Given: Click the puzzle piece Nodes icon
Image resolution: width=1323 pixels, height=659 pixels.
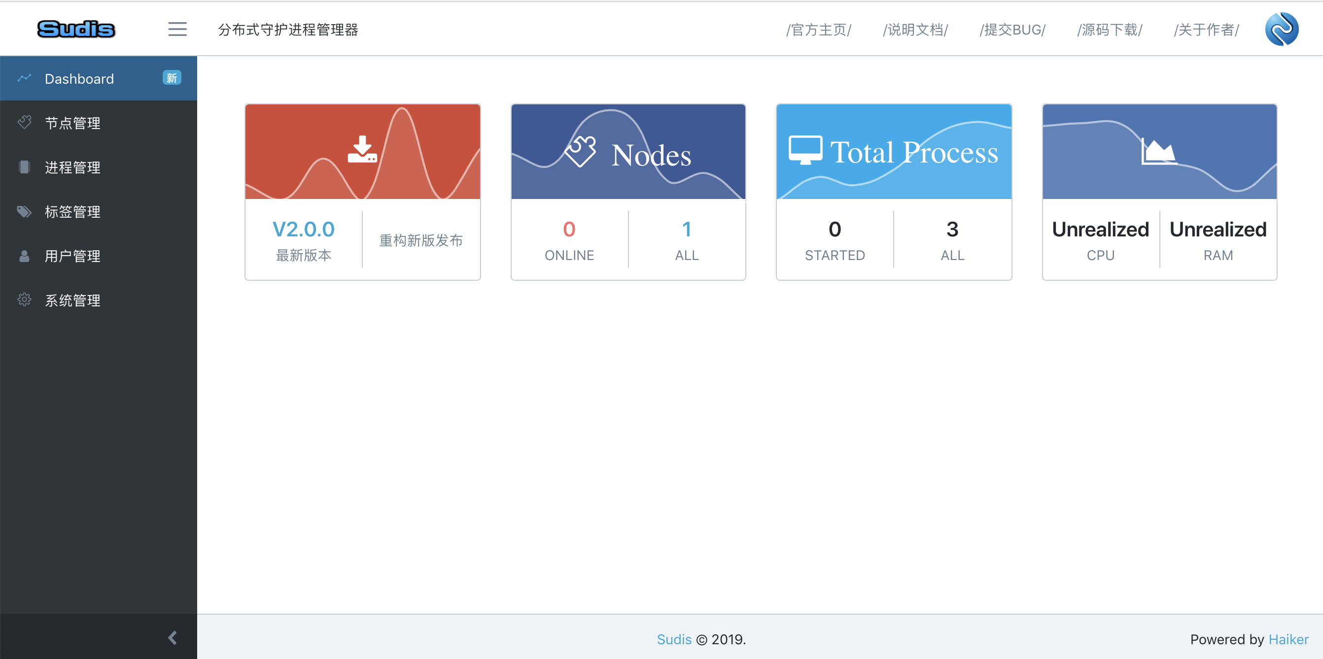Looking at the screenshot, I should tap(580, 151).
